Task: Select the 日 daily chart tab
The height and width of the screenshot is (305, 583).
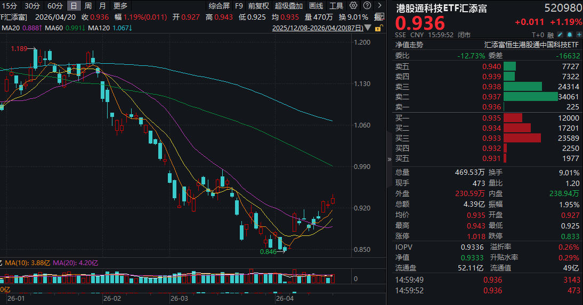Action: [74, 6]
